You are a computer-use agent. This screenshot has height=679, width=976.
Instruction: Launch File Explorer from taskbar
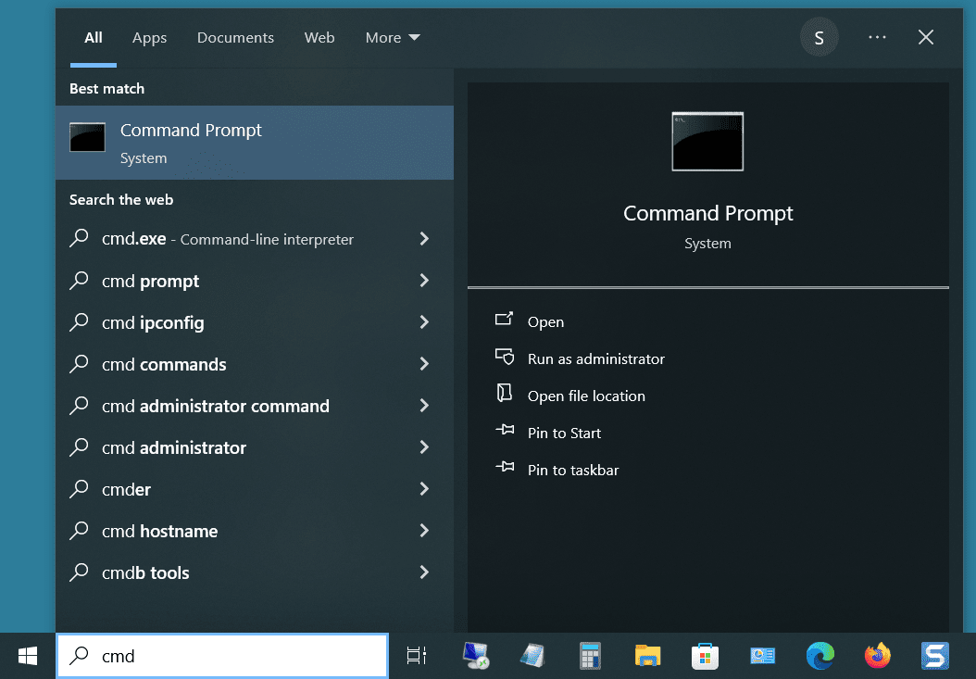pos(647,656)
